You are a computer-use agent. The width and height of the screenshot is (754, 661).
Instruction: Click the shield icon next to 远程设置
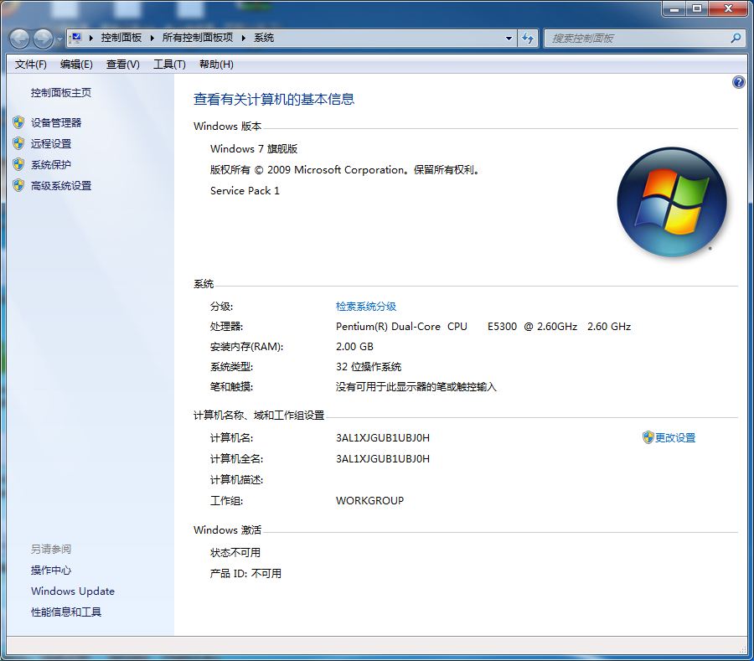click(x=18, y=143)
